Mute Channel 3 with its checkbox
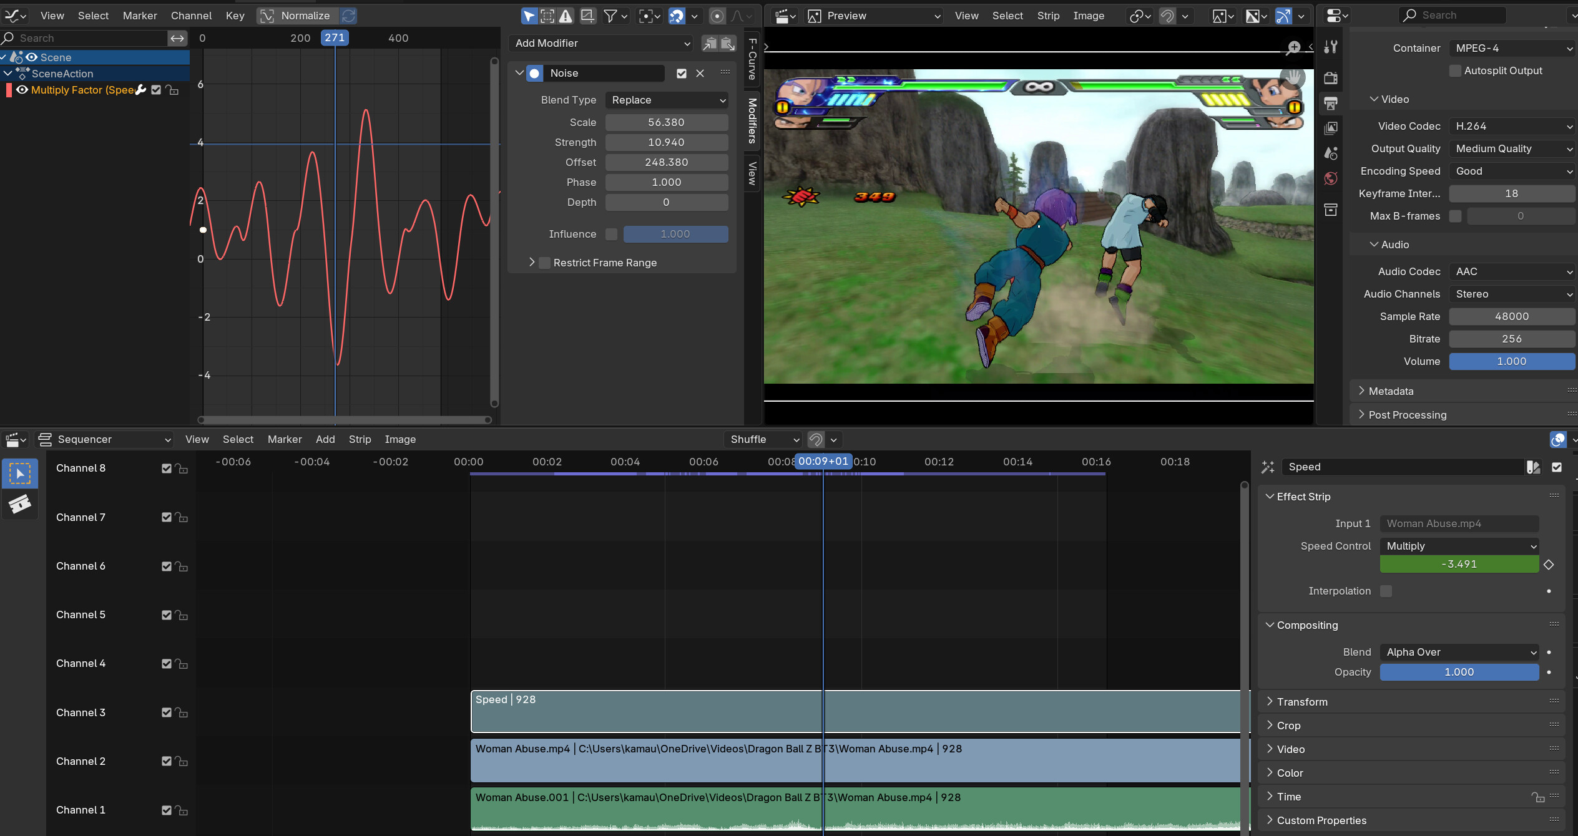Image resolution: width=1578 pixels, height=836 pixels. [167, 712]
